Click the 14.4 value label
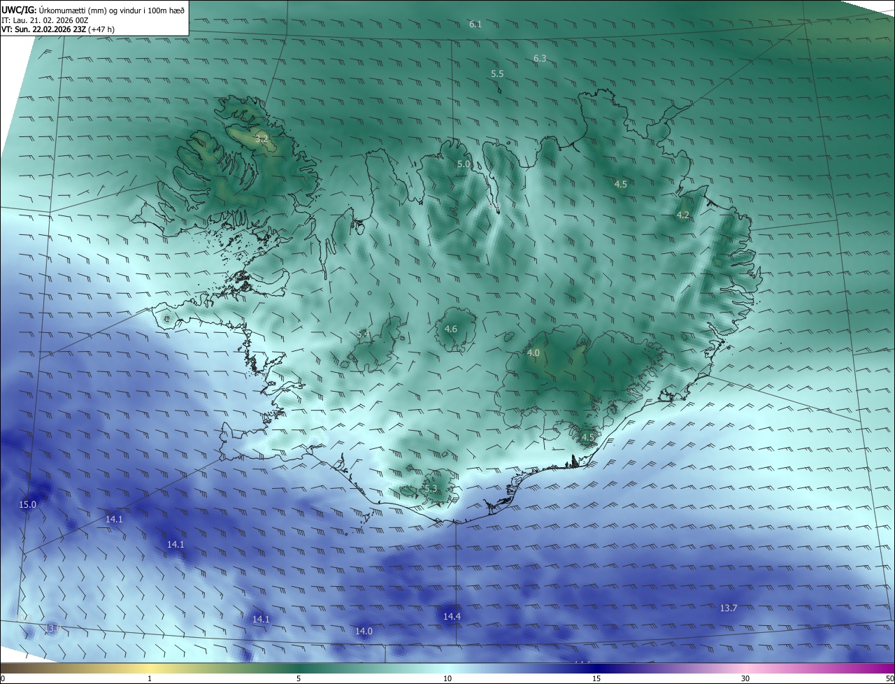Screen dimensions: 895x684 pos(452,617)
